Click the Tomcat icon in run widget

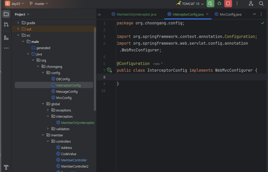coord(178,3)
